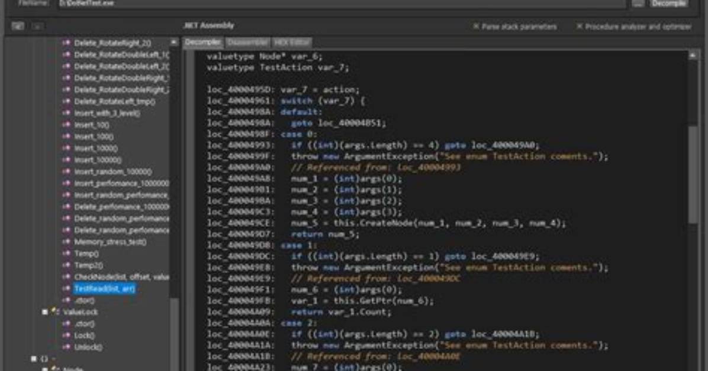Viewport: 708px width, 371px height.
Task: Click 'num_6 = (int)args(0);' code line
Action: 346,290
